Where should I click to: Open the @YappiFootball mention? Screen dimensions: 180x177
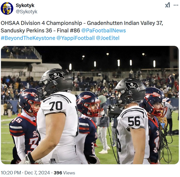76,38
